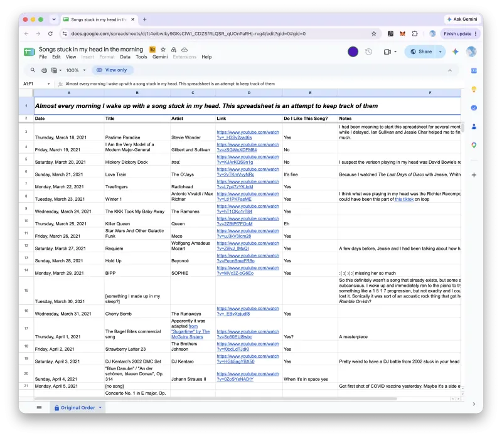
Task: Click the anonymous purple user avatar
Action: [x=353, y=51]
